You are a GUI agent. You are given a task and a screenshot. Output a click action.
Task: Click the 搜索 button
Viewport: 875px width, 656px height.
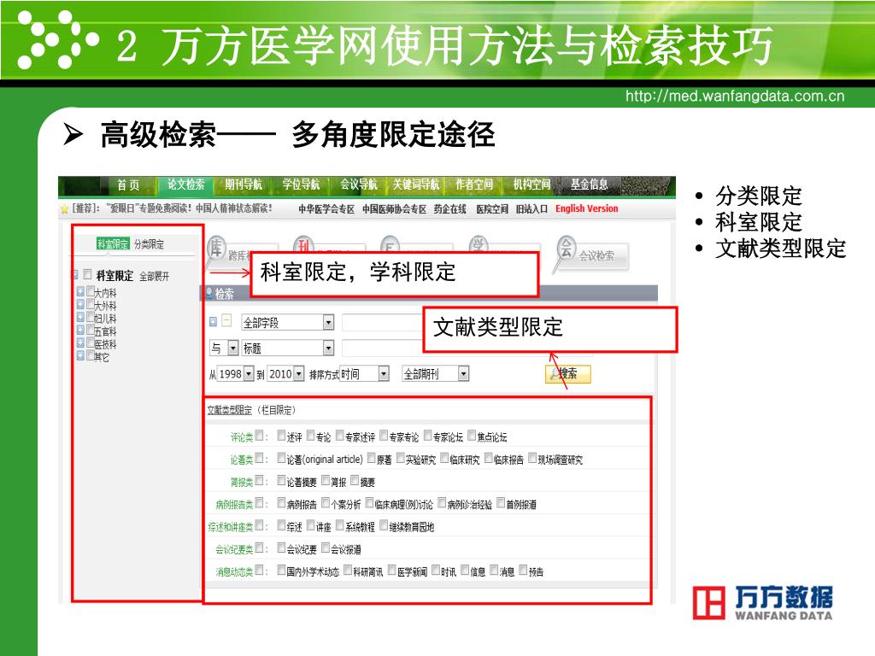click(x=567, y=374)
